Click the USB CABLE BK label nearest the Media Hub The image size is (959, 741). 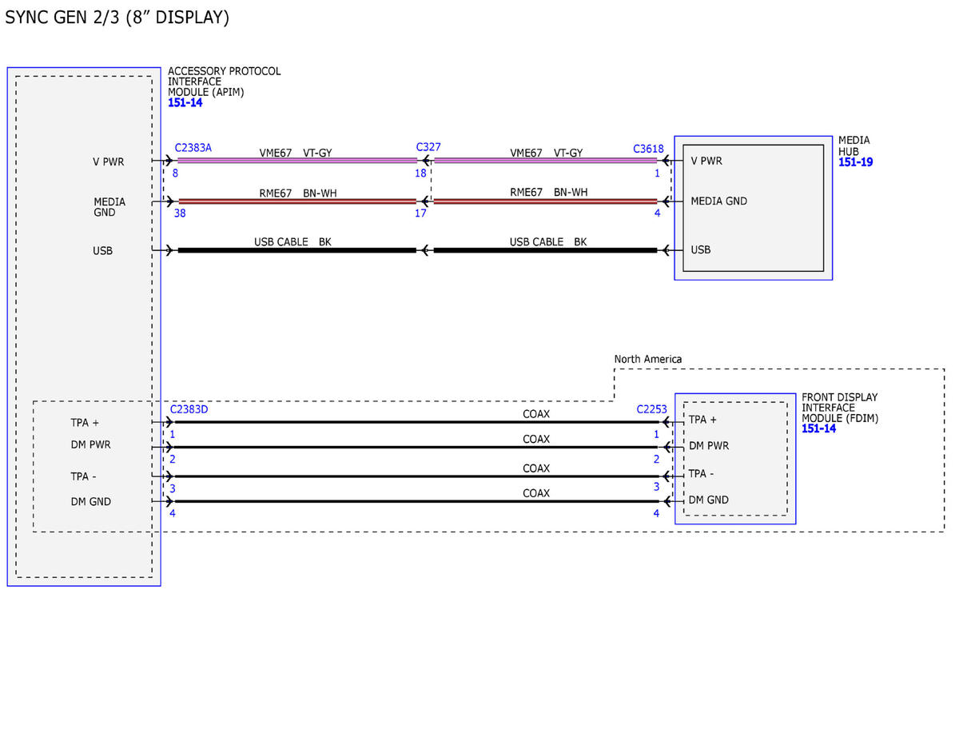click(x=548, y=241)
